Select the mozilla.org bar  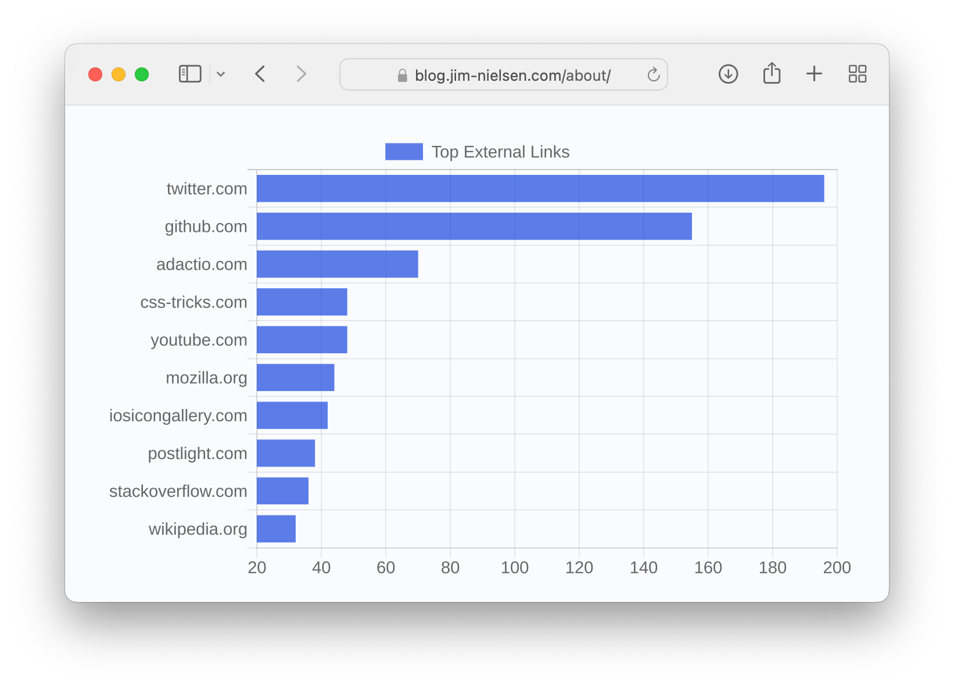click(296, 377)
